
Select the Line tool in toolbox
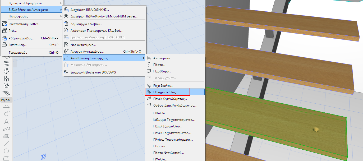click(6, 144)
